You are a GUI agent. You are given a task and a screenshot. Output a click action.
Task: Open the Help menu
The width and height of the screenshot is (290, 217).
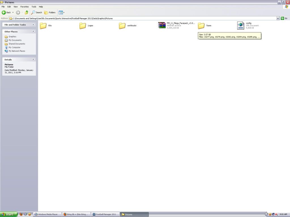41,7
